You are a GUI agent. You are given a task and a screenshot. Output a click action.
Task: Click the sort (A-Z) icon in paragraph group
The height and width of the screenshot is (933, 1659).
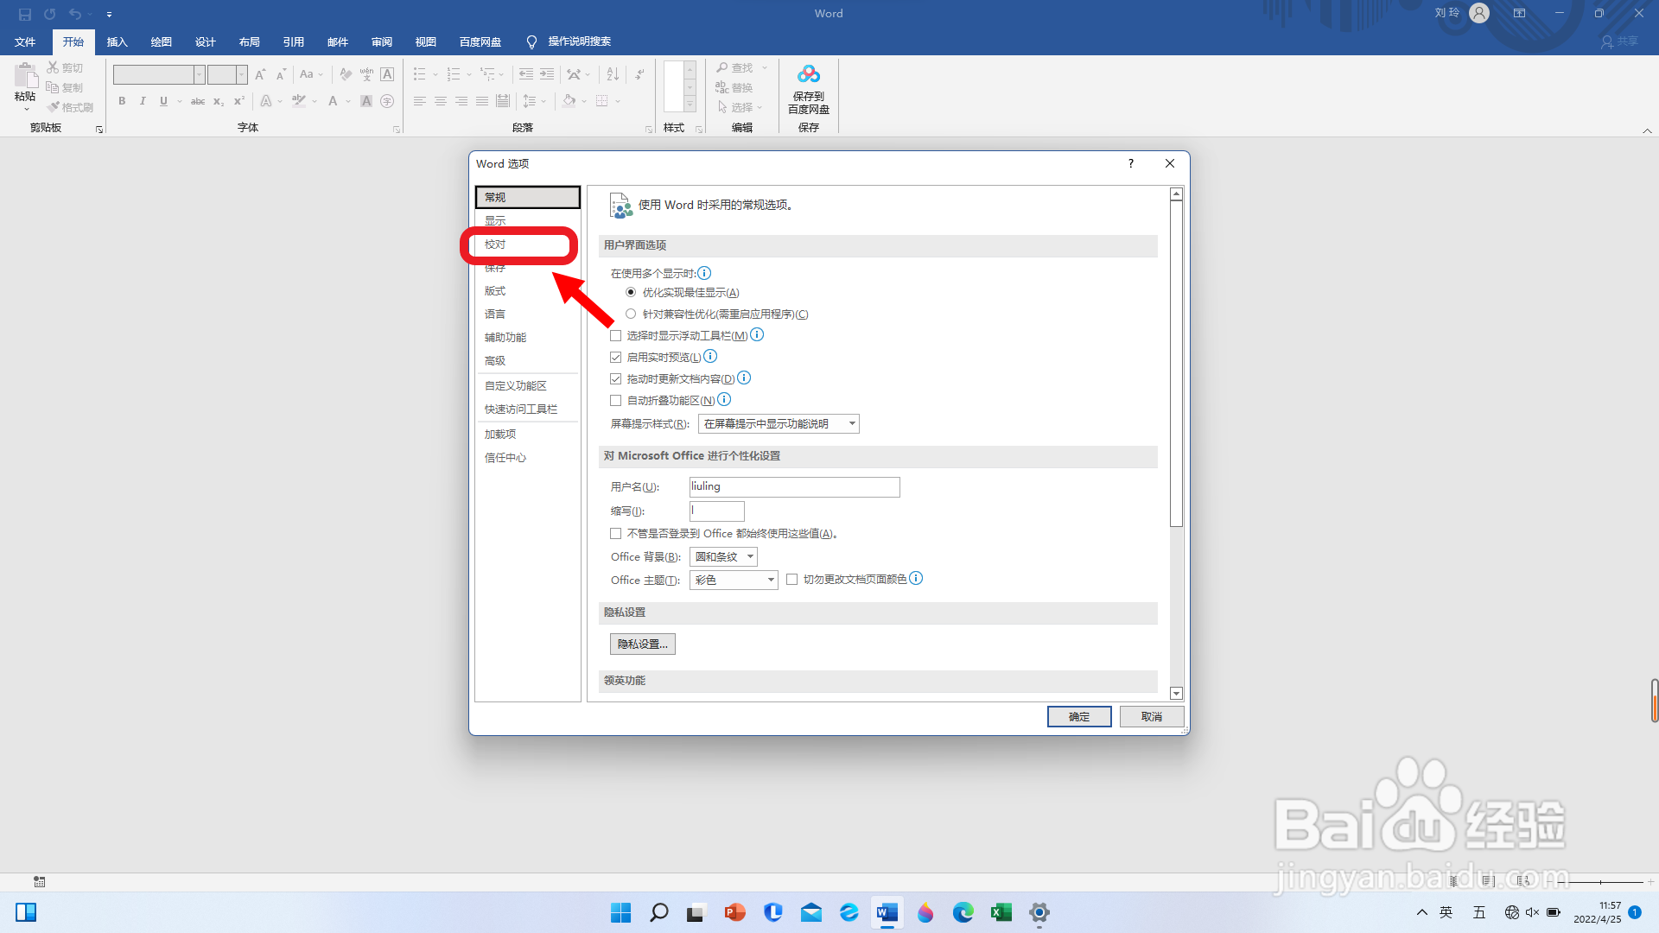click(613, 74)
